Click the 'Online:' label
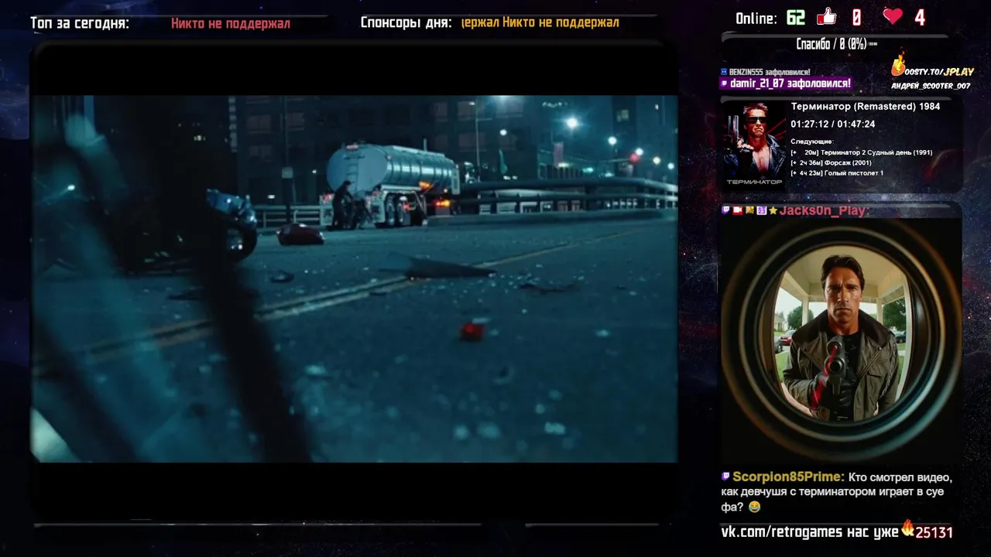Viewport: 991px width, 557px height. tap(756, 19)
